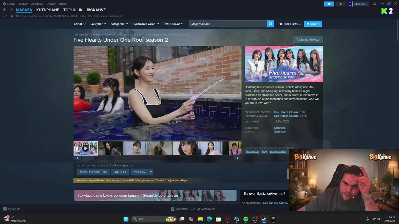Open the announcements megaphone button
Image resolution: width=399 pixels, height=224 pixels.
pyautogui.click(x=329, y=4)
